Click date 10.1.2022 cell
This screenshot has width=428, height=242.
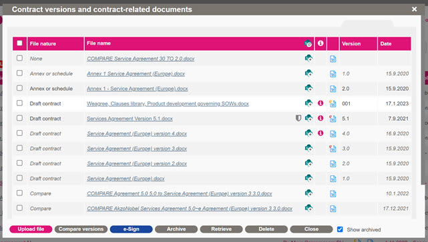397,193
